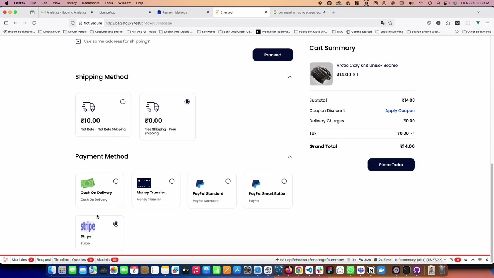
Task: Open the Firefox list all tabs dropdown
Action: click(479, 12)
